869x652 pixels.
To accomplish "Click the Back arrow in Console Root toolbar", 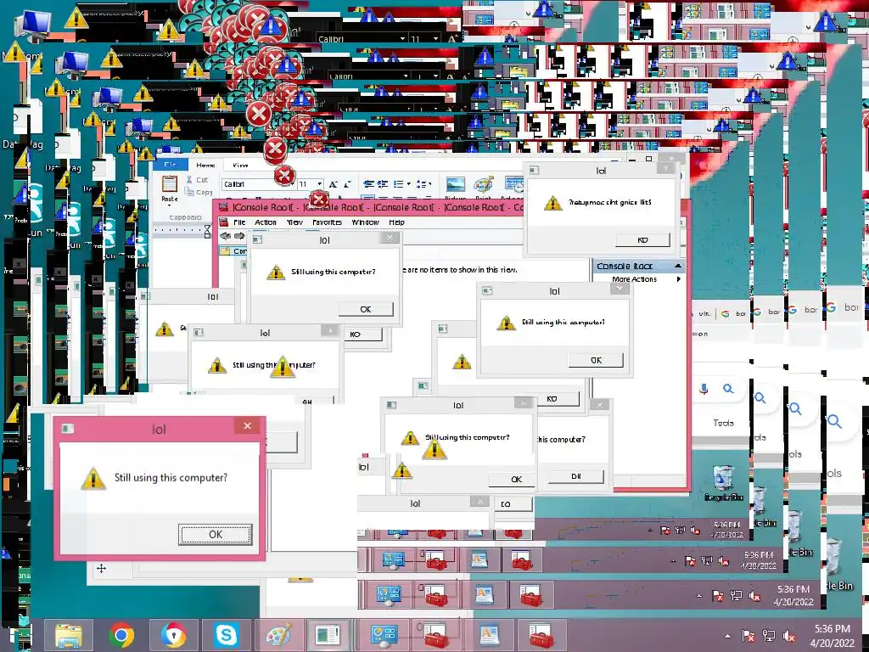I will coord(226,236).
